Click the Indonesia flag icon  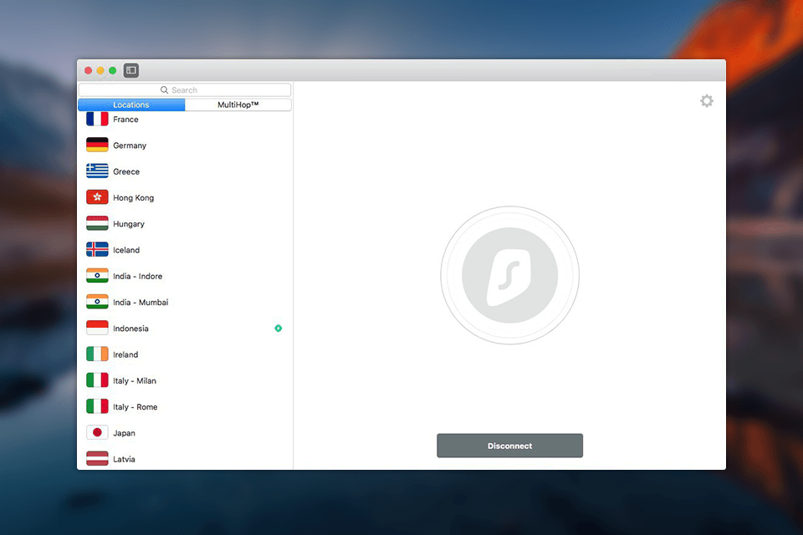click(97, 328)
